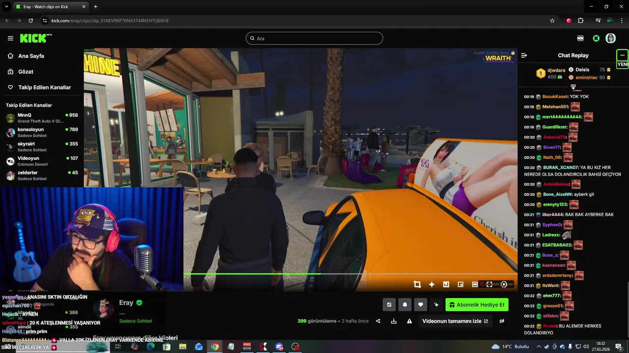Reload the page
The height and width of the screenshot is (353, 629).
pos(30,21)
